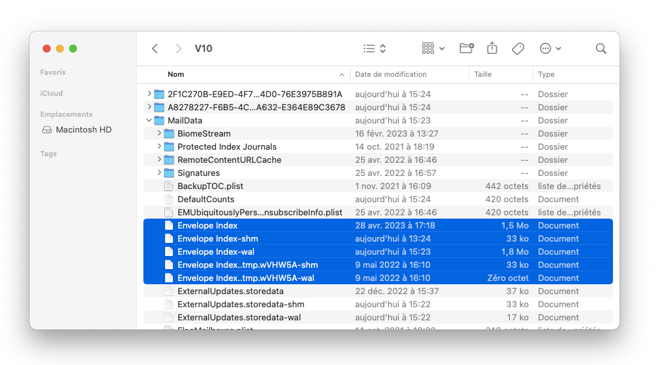Create a new folder with toolbar icon

[x=466, y=49]
